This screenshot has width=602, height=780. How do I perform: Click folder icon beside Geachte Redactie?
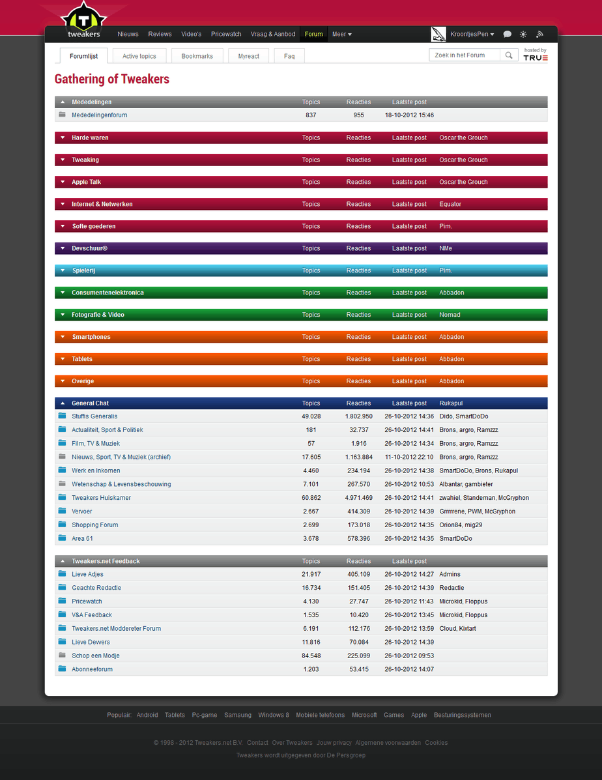(62, 587)
